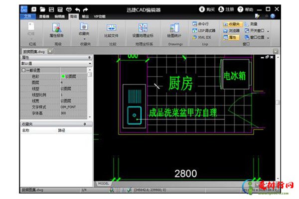299x199 pixels.
Task: Switch to the 高级 advanced tab
Action: pos(73,16)
